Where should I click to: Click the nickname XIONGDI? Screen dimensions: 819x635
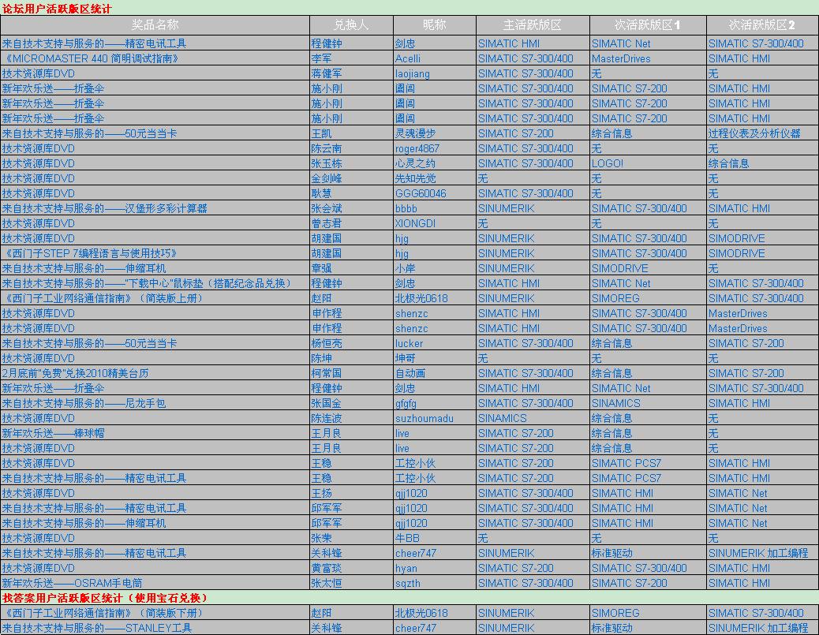(415, 223)
